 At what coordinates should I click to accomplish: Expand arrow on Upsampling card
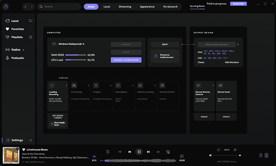[x=133, y=85]
